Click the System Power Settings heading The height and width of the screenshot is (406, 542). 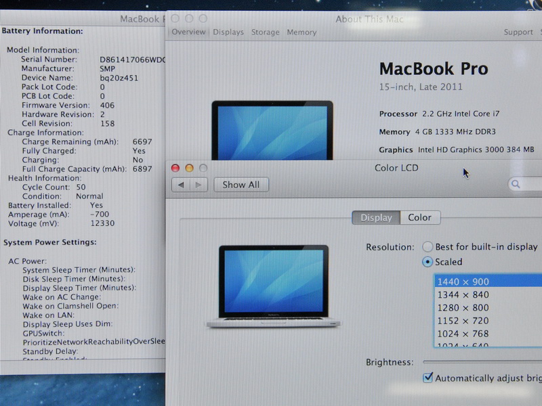[49, 242]
